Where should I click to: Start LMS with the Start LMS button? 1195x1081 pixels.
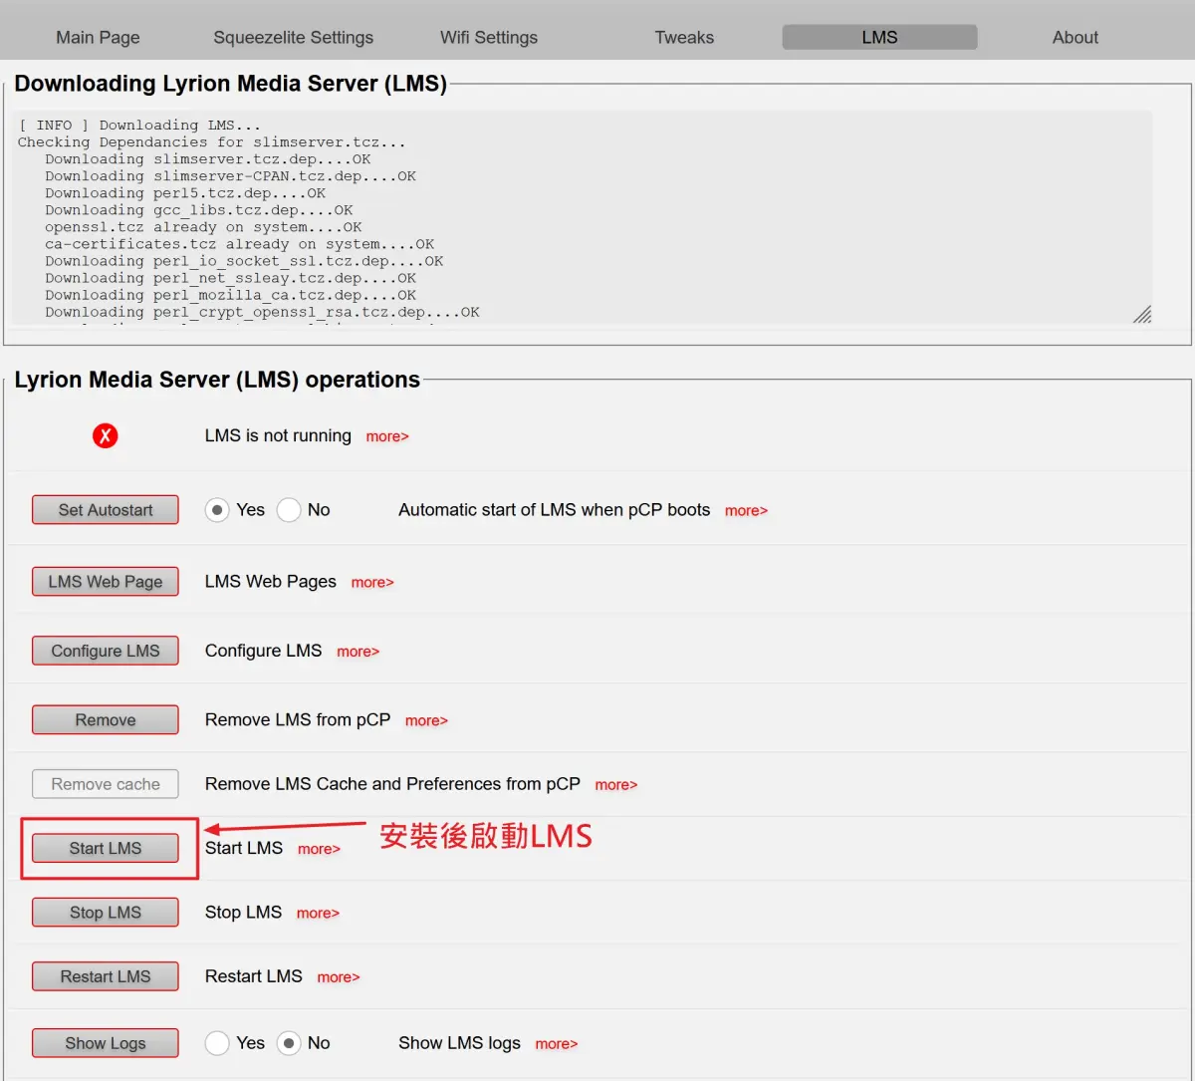point(106,848)
